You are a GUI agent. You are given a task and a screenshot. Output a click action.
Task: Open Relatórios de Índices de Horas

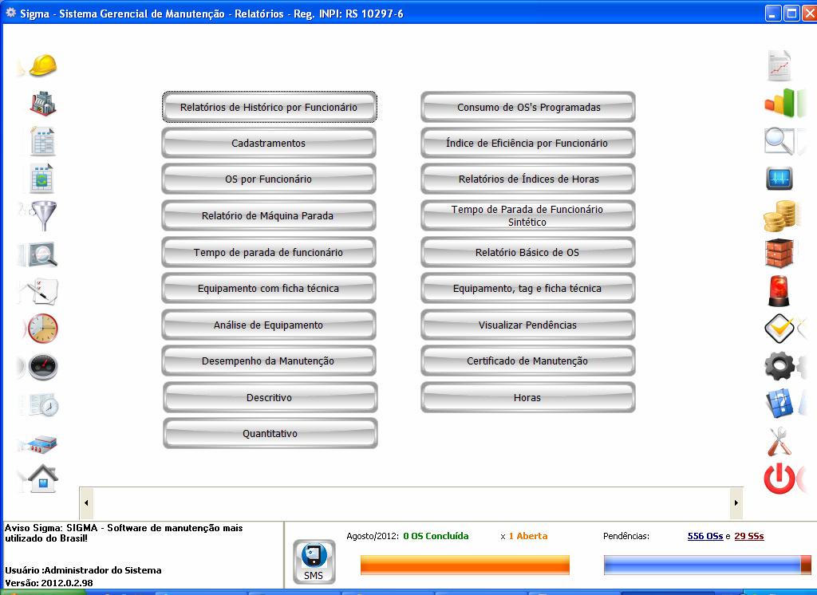pyautogui.click(x=528, y=179)
